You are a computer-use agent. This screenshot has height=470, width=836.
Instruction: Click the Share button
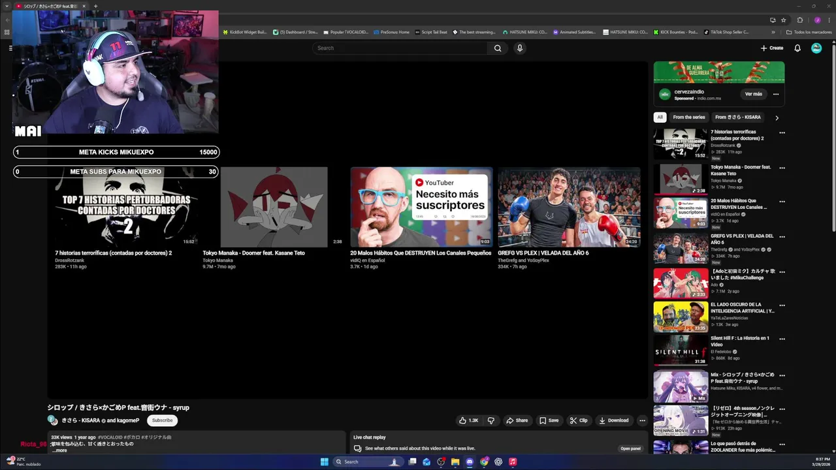click(x=517, y=420)
